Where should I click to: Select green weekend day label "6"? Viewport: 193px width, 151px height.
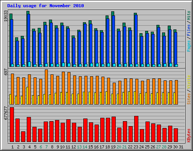pyautogui.click(x=41, y=147)
